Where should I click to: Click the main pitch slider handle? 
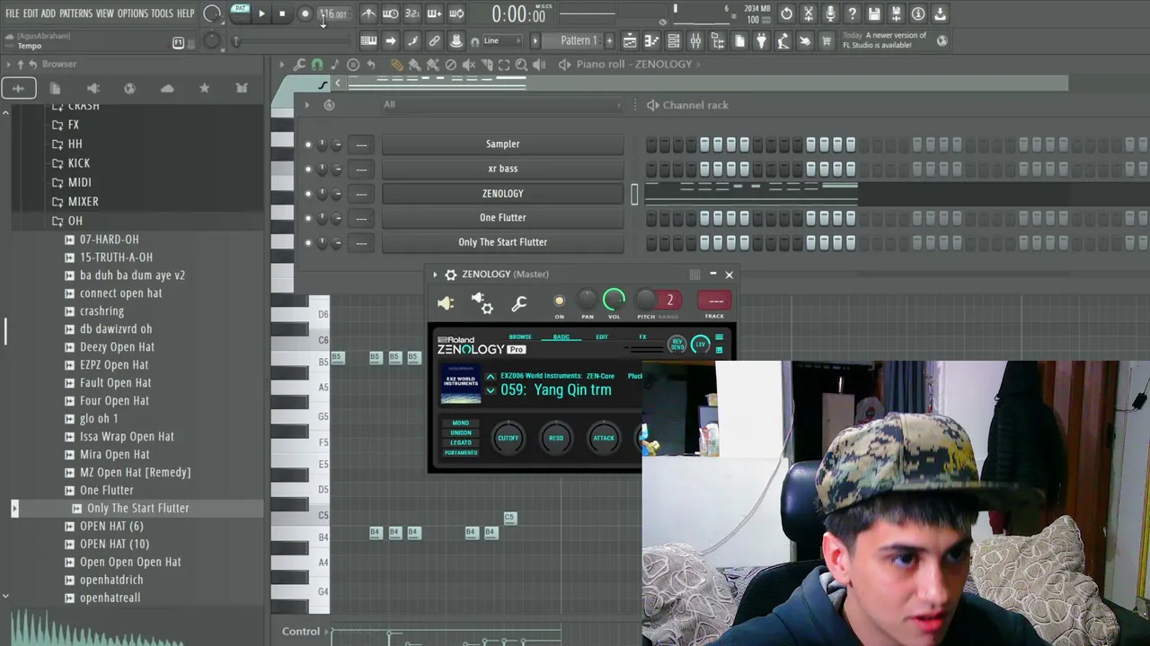236,41
